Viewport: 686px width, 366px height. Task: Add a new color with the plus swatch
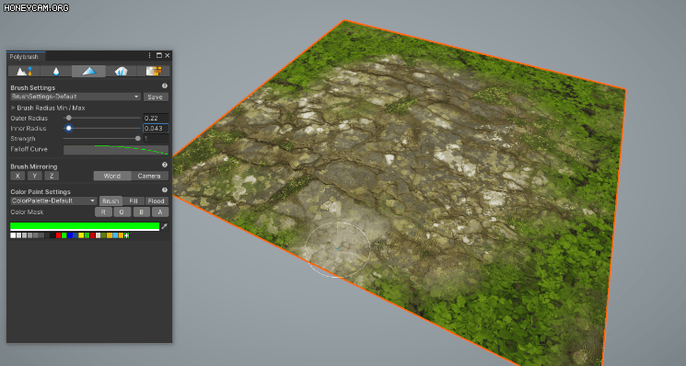pos(126,235)
